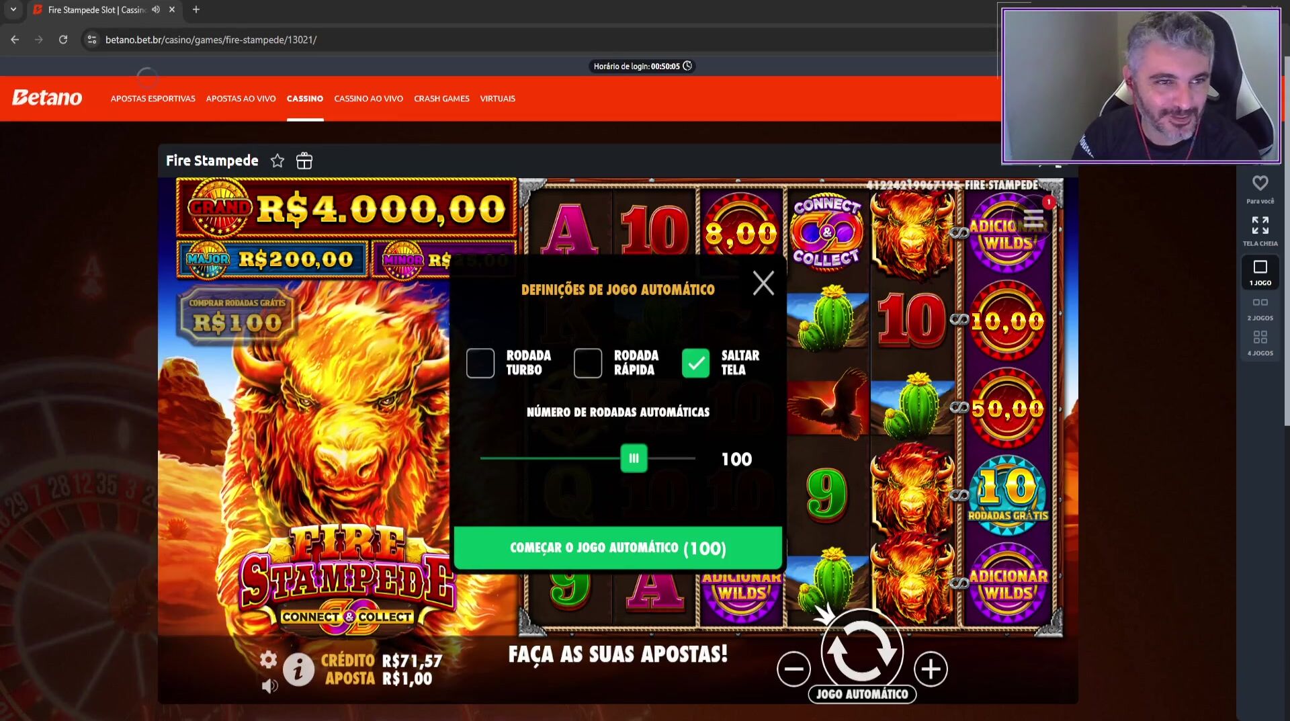Select the 2 Jogos layout option
The image size is (1290, 721).
click(1260, 308)
